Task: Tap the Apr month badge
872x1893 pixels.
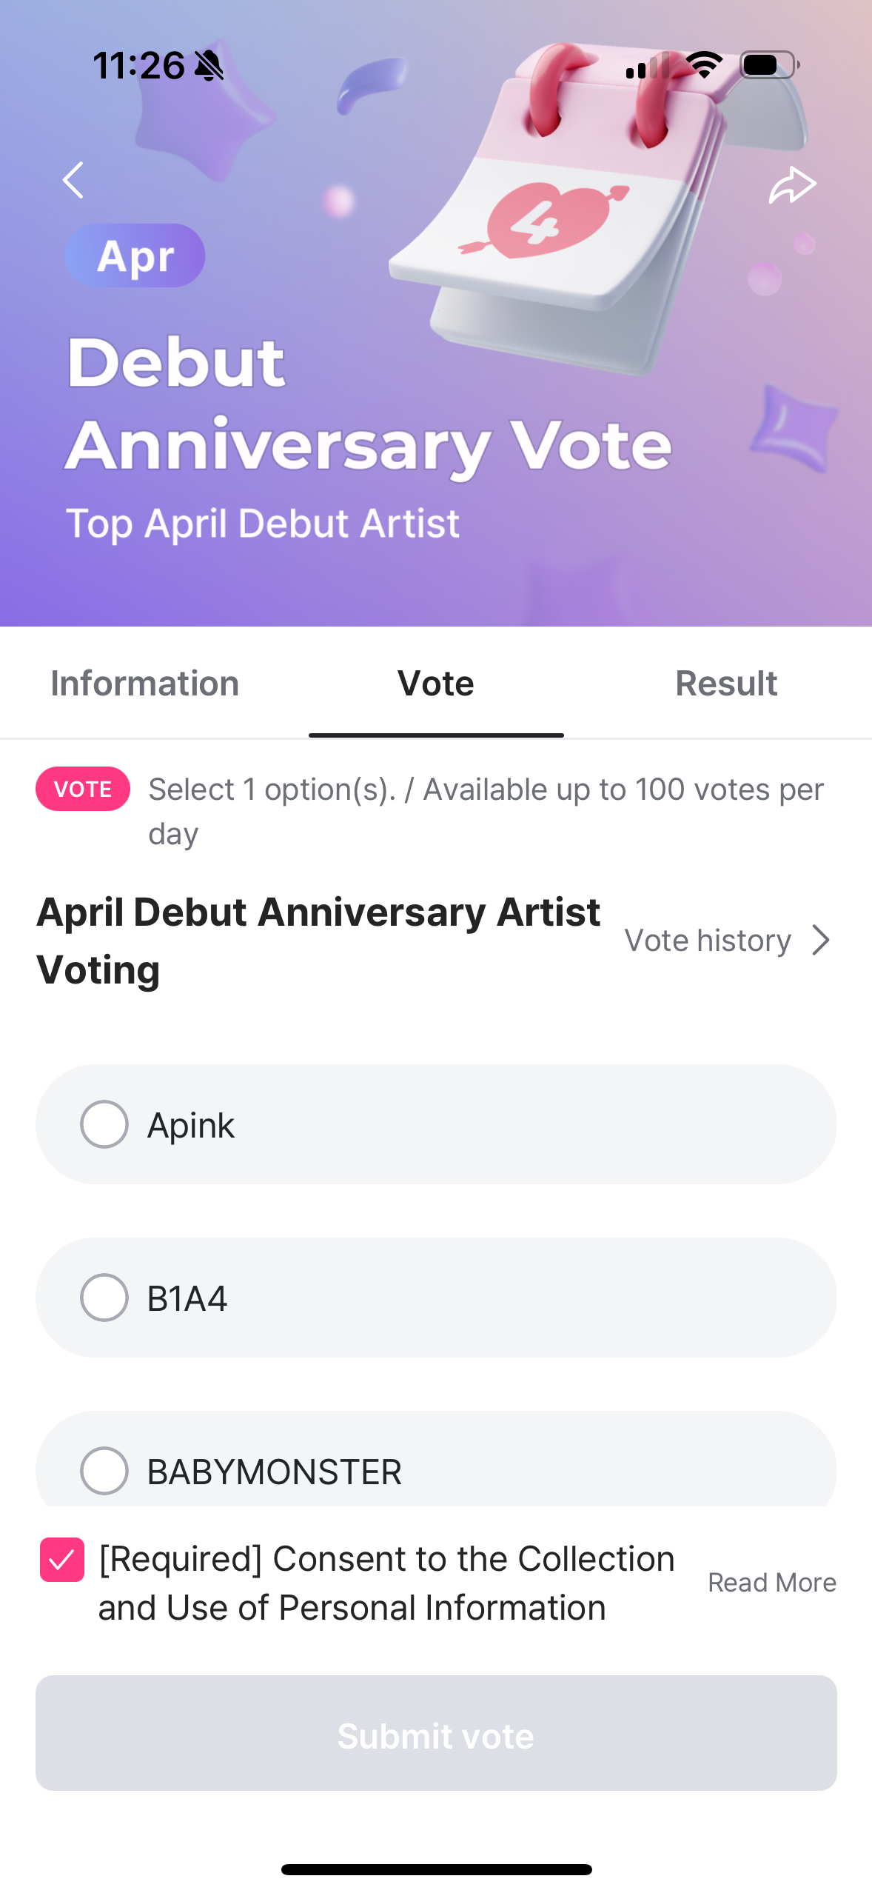Action: (x=135, y=256)
